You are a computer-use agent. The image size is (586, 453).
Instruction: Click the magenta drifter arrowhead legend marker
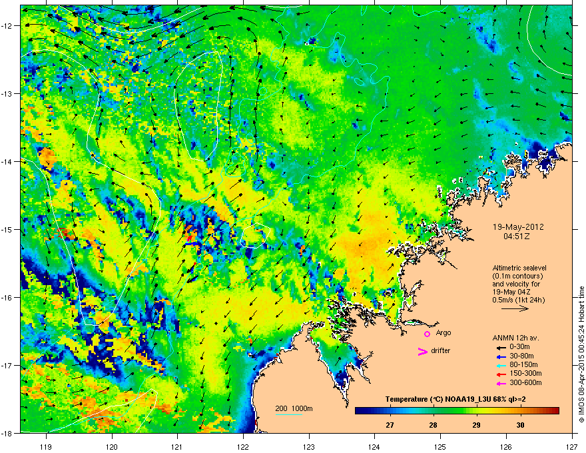422,351
